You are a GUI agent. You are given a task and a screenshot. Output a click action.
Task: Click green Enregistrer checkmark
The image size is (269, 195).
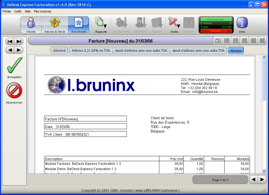[x=14, y=67]
